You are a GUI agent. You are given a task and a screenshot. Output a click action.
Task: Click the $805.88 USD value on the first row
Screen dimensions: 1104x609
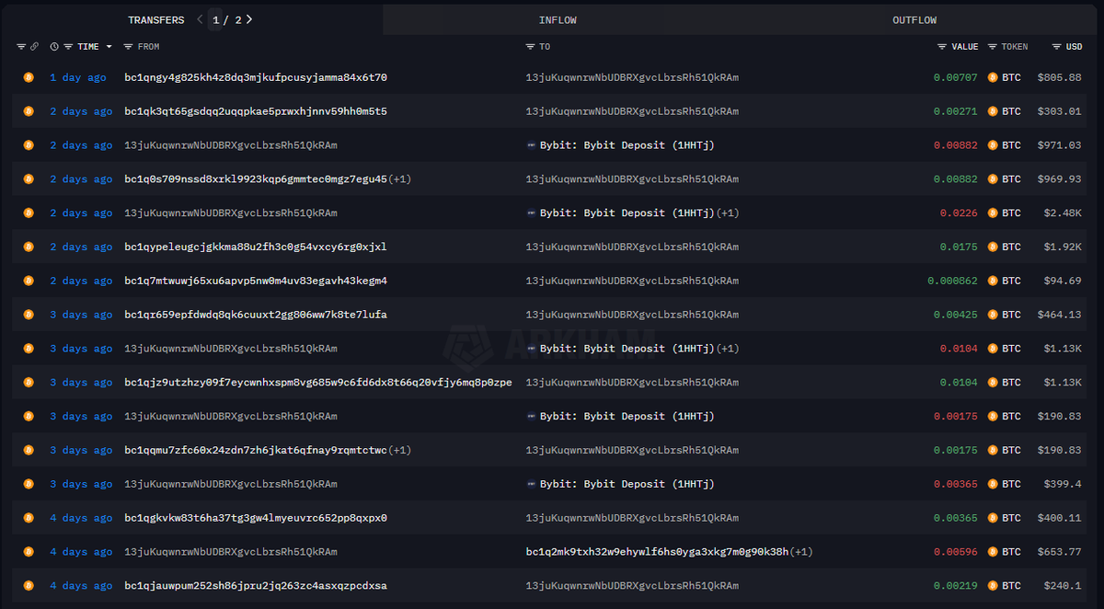point(1061,77)
